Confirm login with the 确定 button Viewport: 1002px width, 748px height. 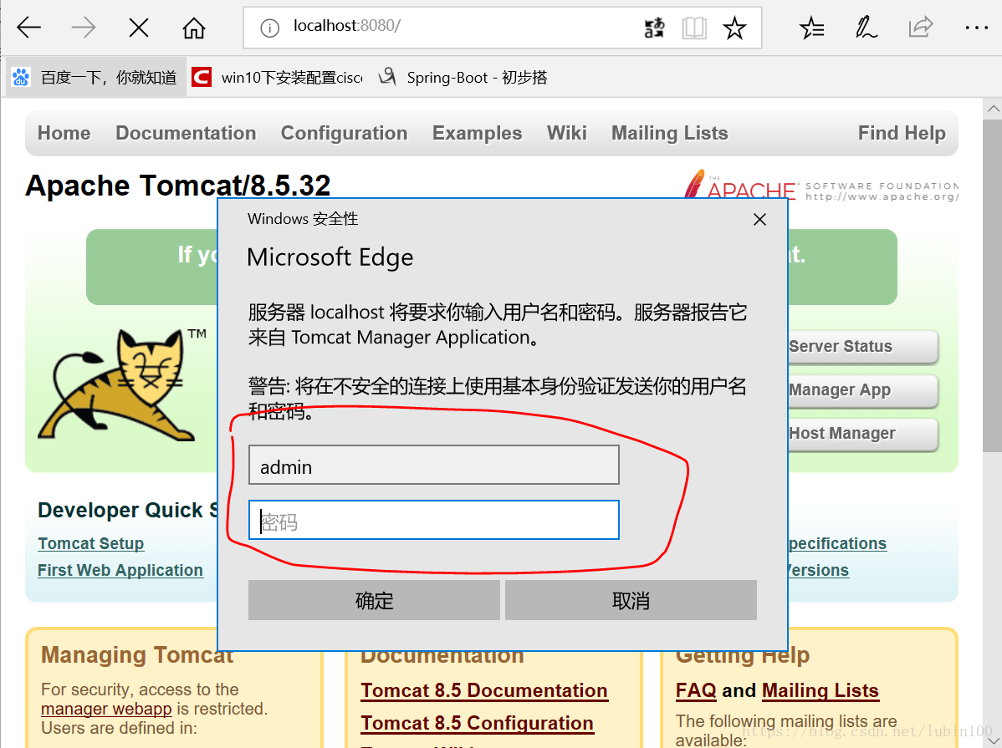pos(374,600)
